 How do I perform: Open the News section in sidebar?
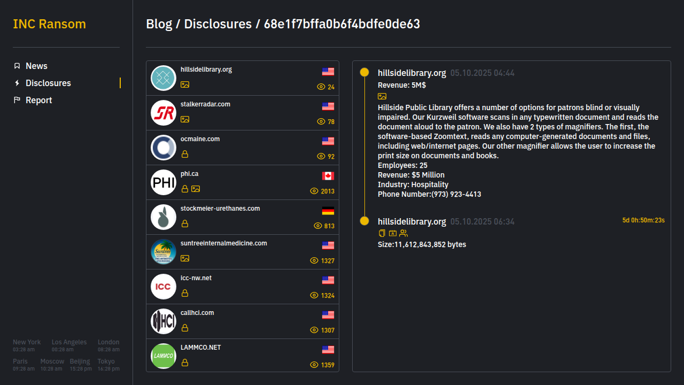tap(36, 66)
